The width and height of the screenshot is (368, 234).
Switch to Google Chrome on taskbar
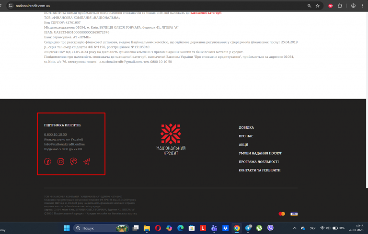(x=237, y=228)
